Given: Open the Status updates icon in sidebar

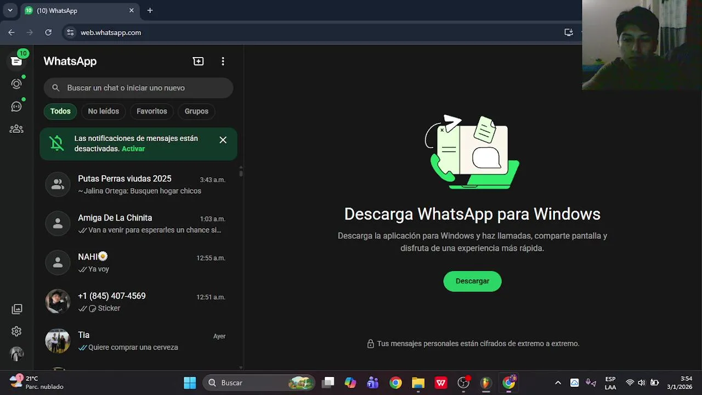Looking at the screenshot, I should pyautogui.click(x=16, y=84).
